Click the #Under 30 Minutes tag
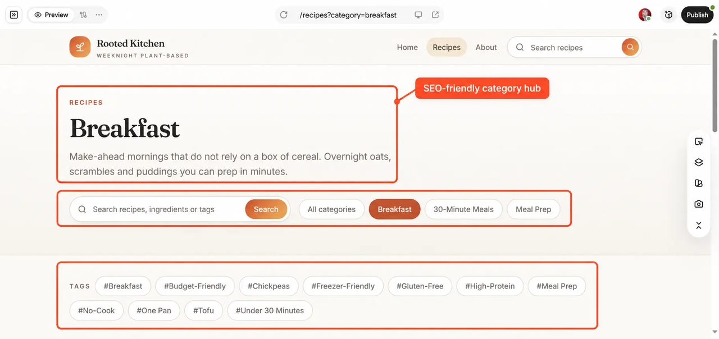 (270, 310)
